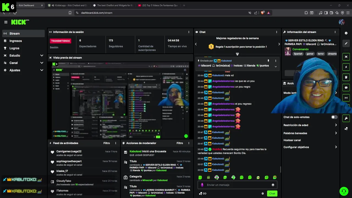
Task: Select the last heart-eyes emote in quick row
Action: pyautogui.click(x=275, y=177)
